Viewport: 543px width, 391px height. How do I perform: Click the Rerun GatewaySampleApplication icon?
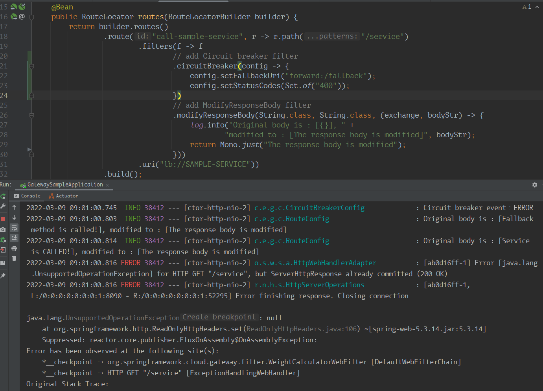3,196
